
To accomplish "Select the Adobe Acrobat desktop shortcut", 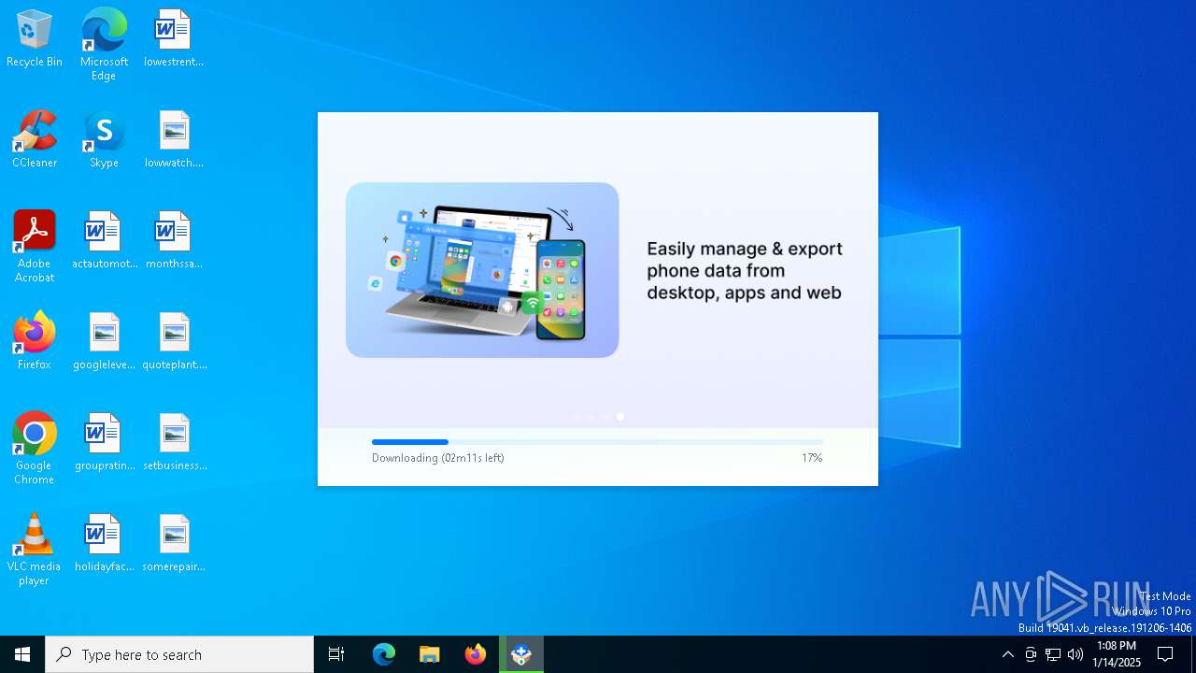I will coord(35,246).
